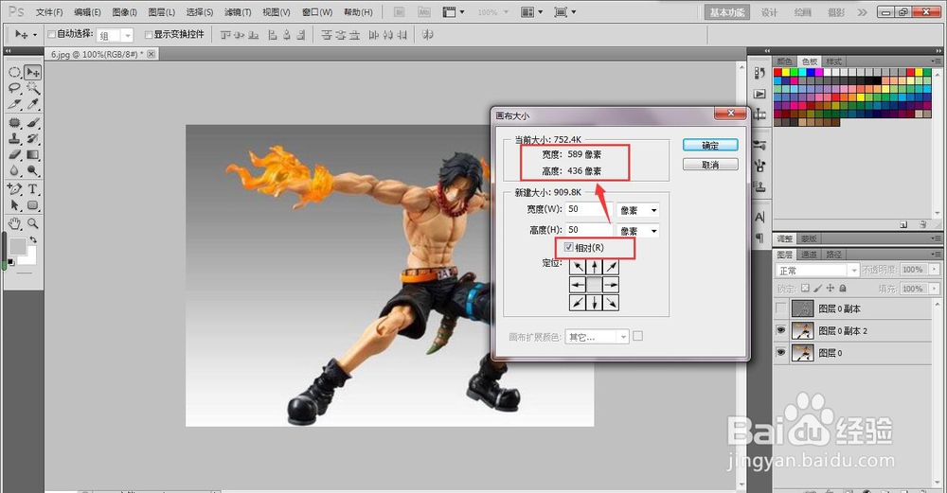Open the 填充 slider arrow
947x493 pixels.
[x=935, y=289]
